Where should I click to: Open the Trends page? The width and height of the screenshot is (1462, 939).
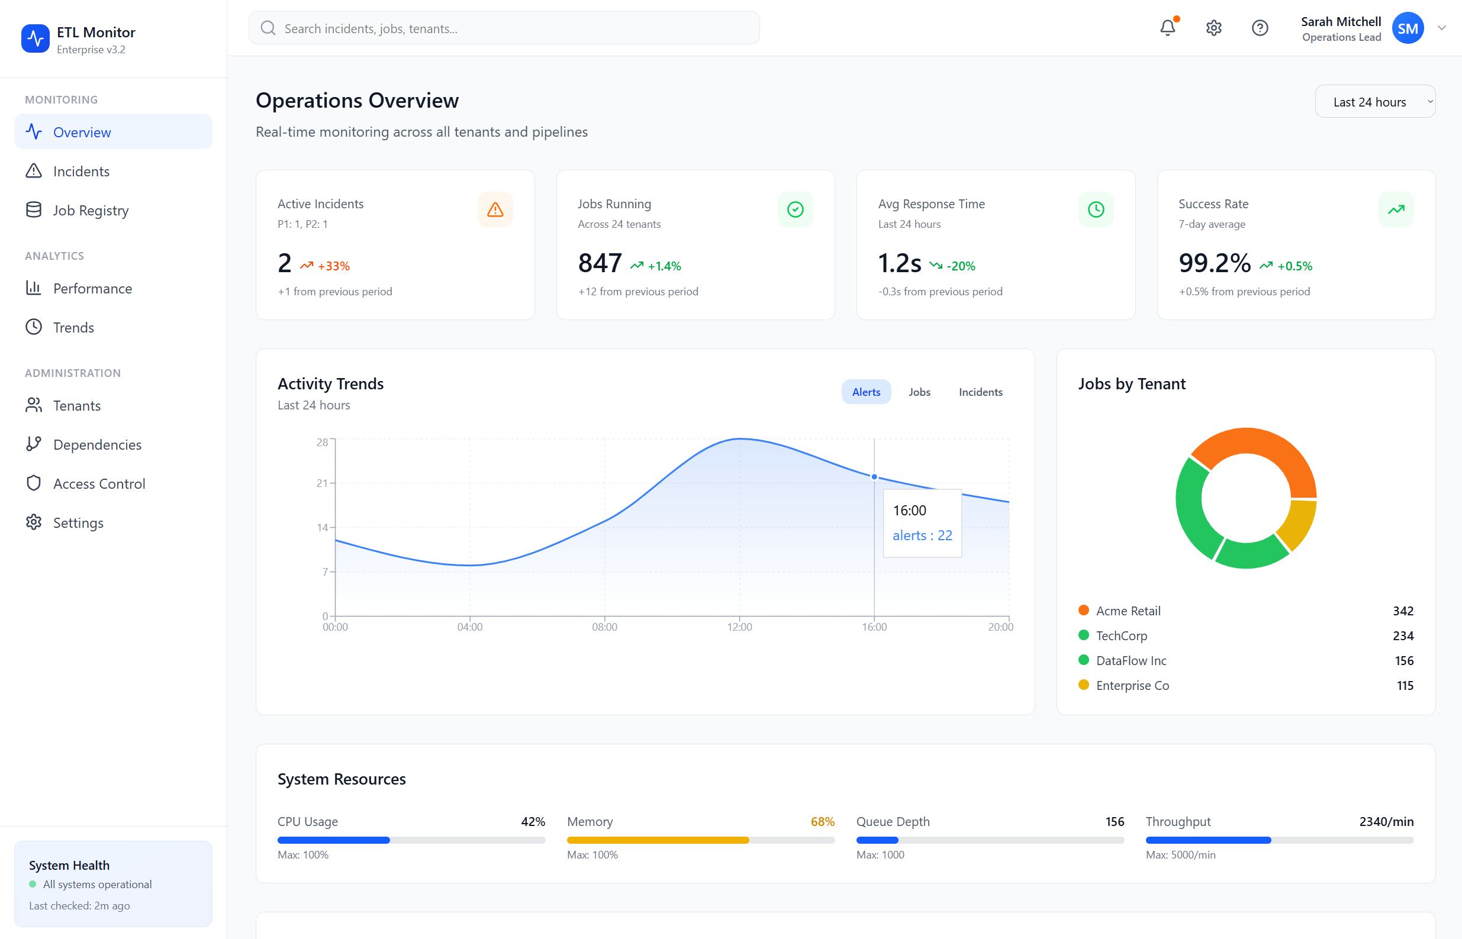[114, 327]
